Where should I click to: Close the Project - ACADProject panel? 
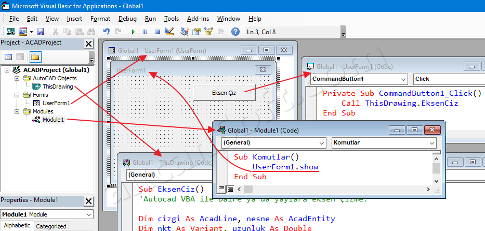click(x=89, y=44)
